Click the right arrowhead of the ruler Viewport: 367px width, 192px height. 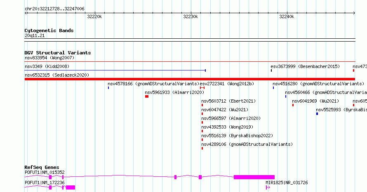pos(354,13)
